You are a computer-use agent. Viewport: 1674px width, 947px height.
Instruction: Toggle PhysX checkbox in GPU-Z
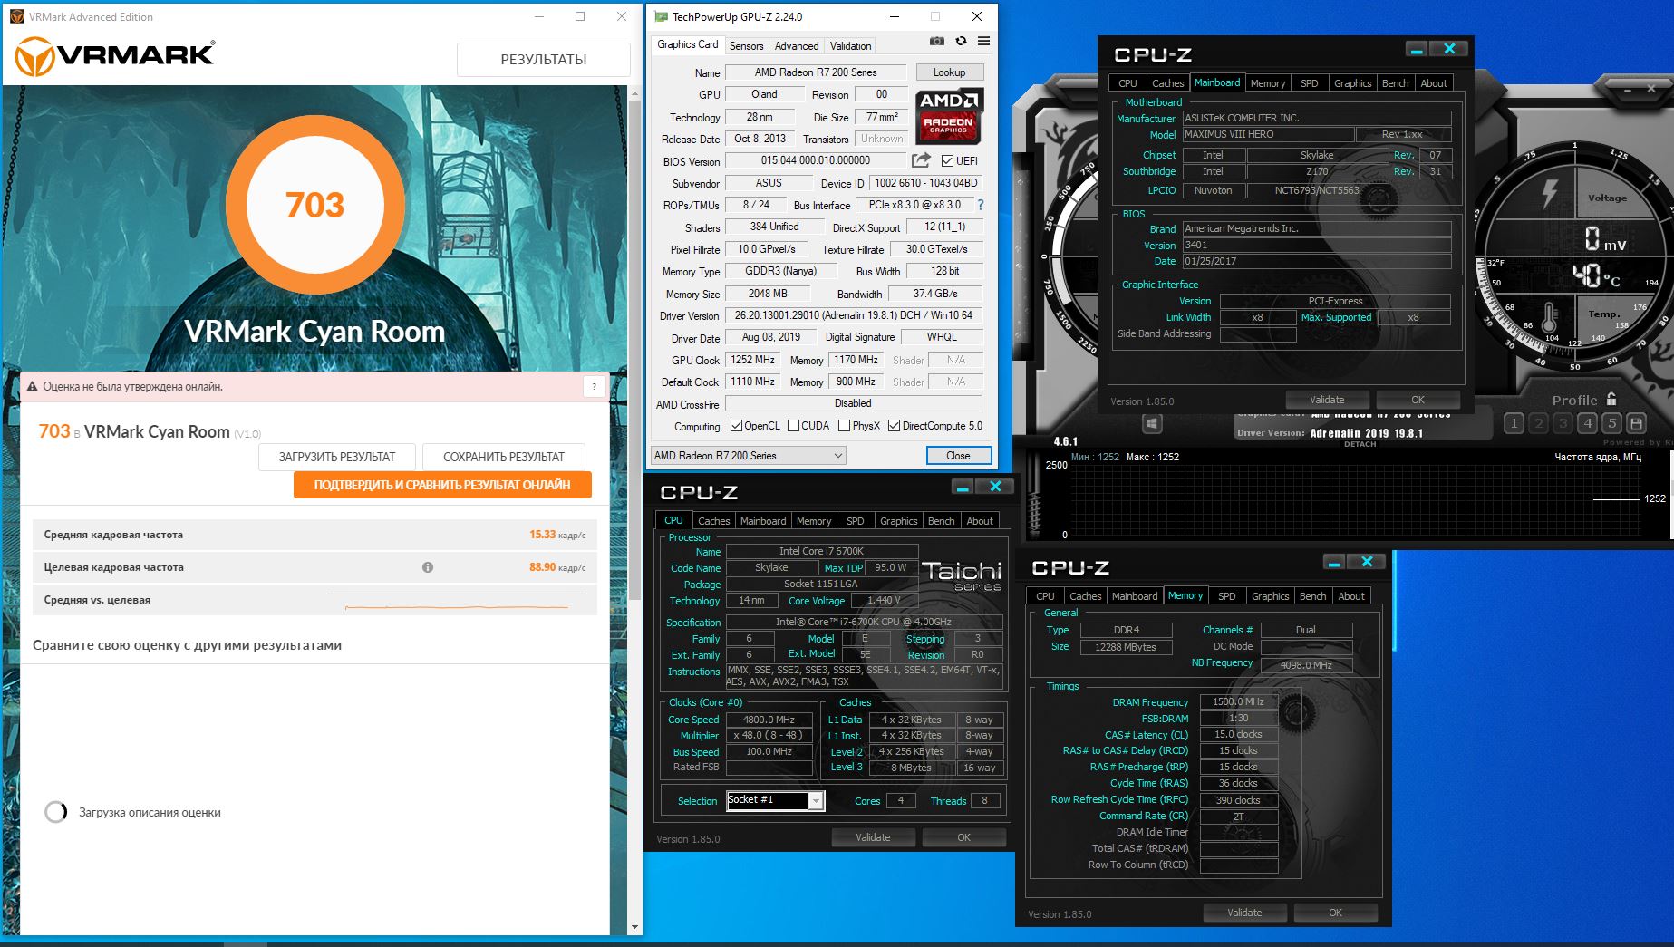(845, 426)
